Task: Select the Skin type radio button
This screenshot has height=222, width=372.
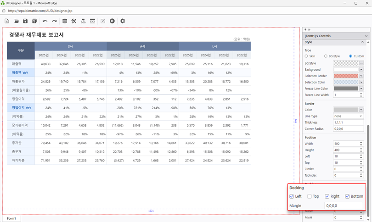Action: tap(307, 56)
